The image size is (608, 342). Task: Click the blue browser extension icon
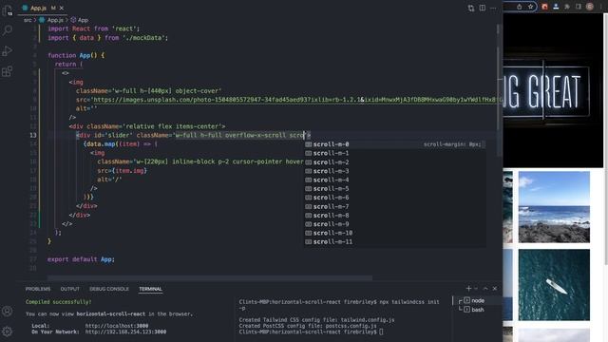[556, 7]
